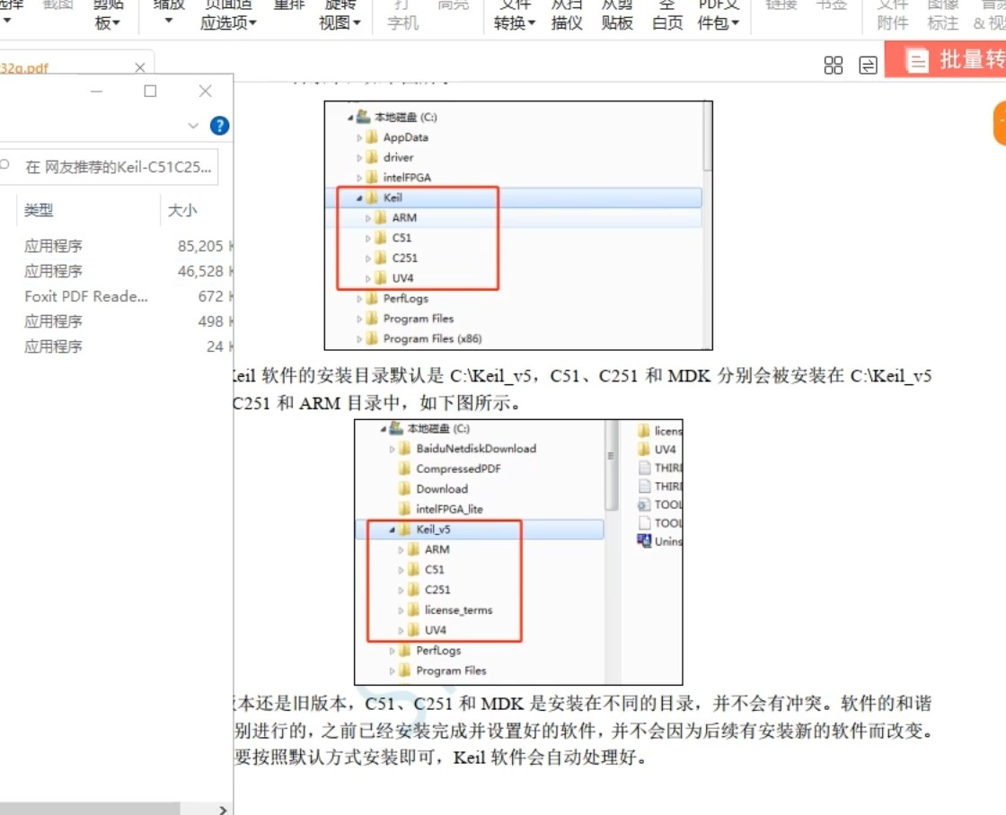Click the red 批量转 batch convert button
The height and width of the screenshot is (815, 1006).
[x=945, y=59]
